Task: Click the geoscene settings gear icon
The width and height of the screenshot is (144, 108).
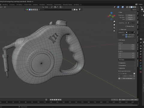Action: [134, 73]
